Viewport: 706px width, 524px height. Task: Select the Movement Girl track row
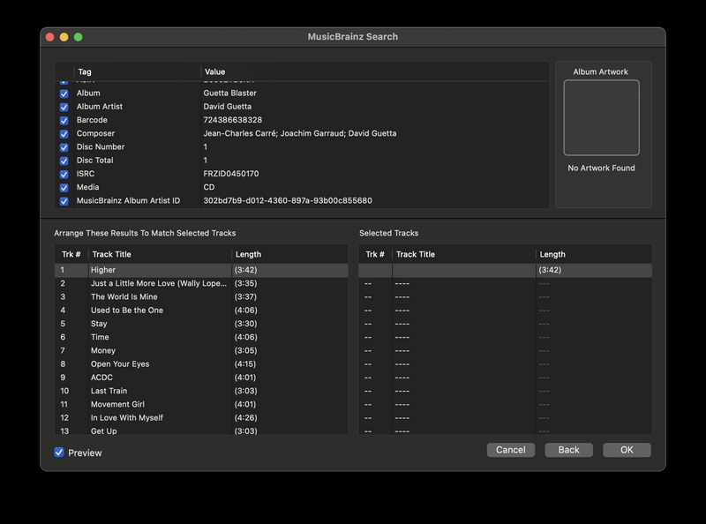(x=201, y=404)
